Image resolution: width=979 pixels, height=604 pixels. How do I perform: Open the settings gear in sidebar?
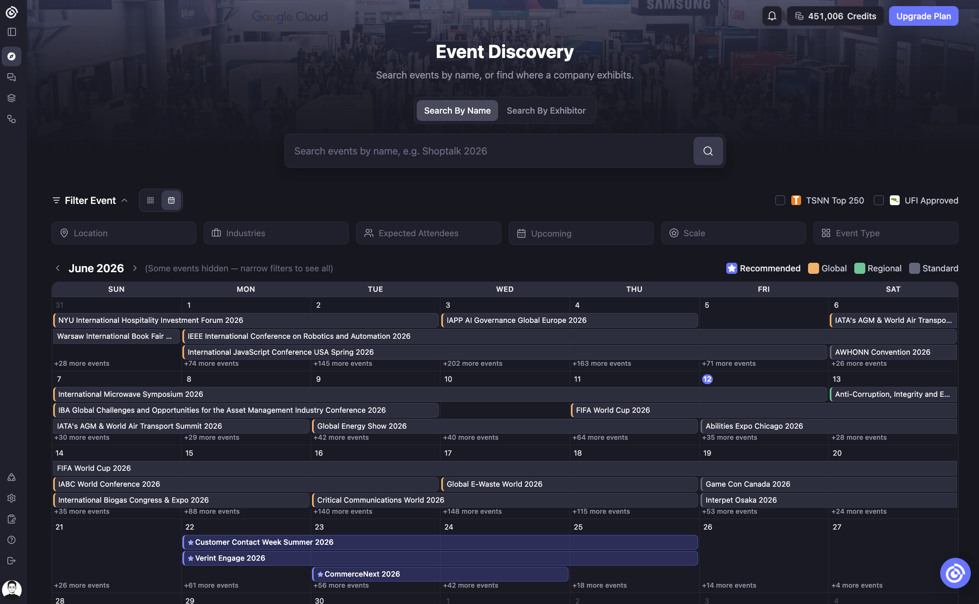(11, 498)
